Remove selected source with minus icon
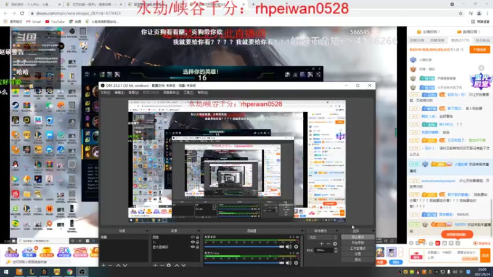 coord(161,265)
